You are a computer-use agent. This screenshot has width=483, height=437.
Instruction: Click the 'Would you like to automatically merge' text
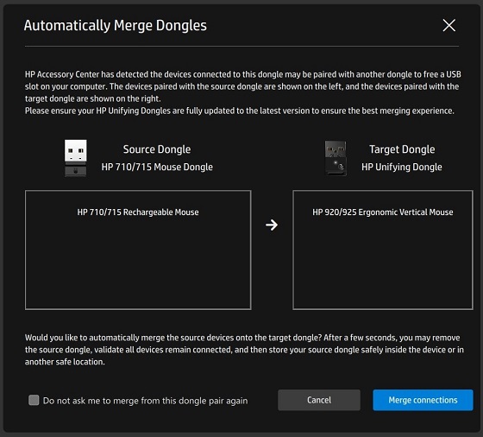[244, 350]
